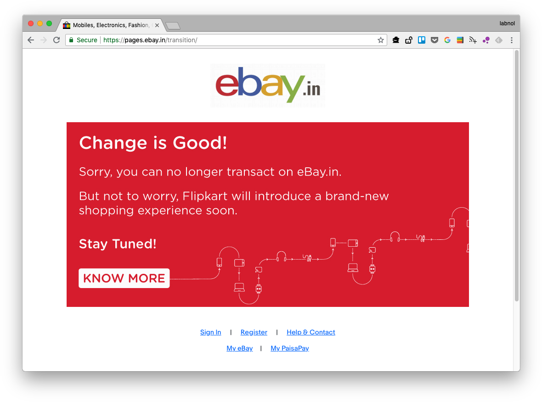Screen dimensions: 542x402
Task: Open the Google extension icon
Action: (447, 40)
